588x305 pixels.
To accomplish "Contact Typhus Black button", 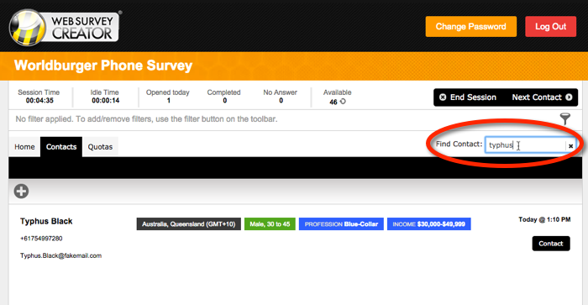I will tap(551, 244).
